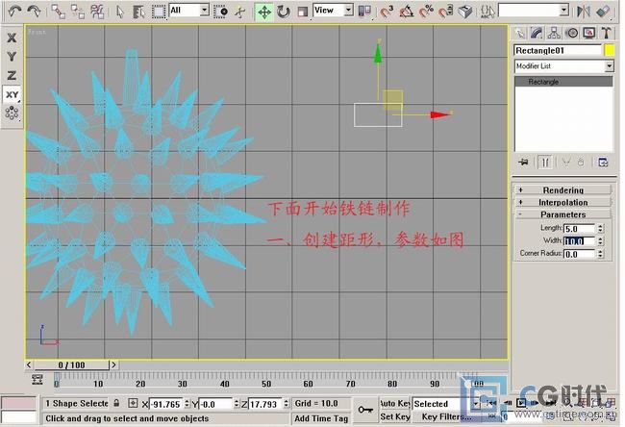Click the Undo arrow icon

click(13, 12)
